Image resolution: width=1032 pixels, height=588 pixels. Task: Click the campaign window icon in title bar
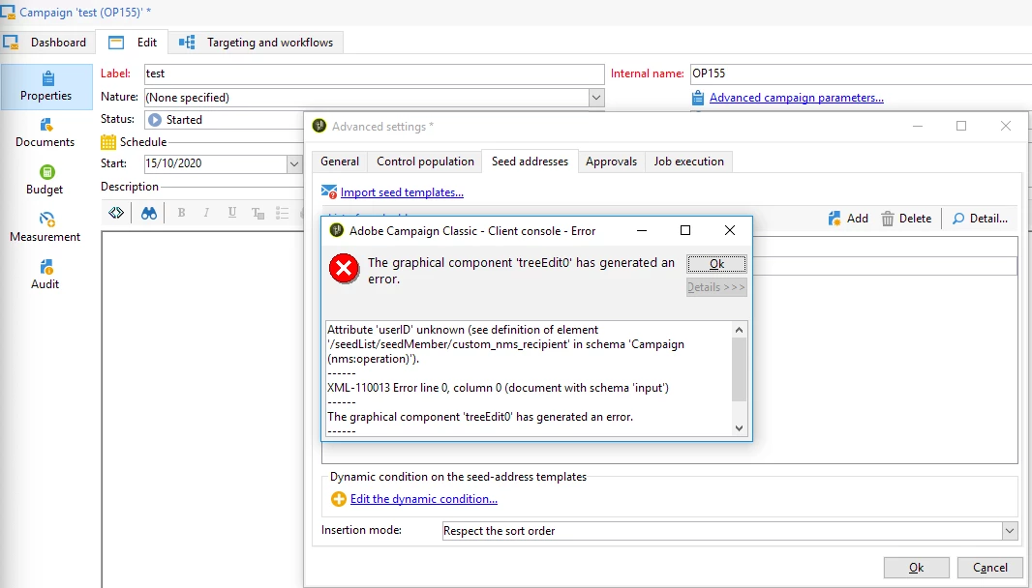[x=8, y=13]
